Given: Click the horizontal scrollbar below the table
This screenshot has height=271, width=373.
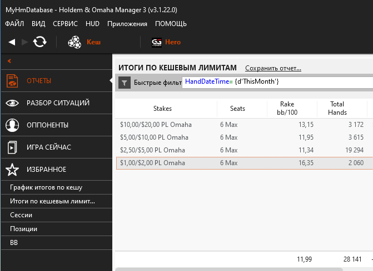Looking at the screenshot, I should pos(228,269).
